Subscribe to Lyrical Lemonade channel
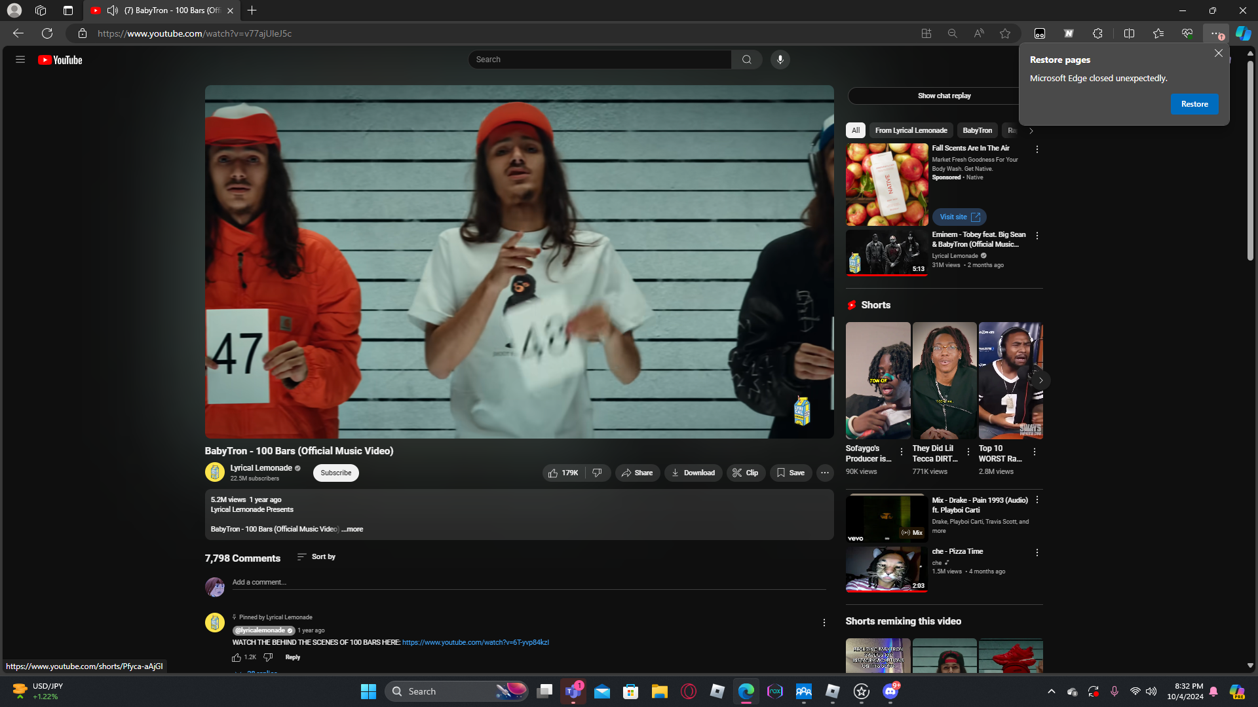The height and width of the screenshot is (707, 1258). [x=335, y=473]
